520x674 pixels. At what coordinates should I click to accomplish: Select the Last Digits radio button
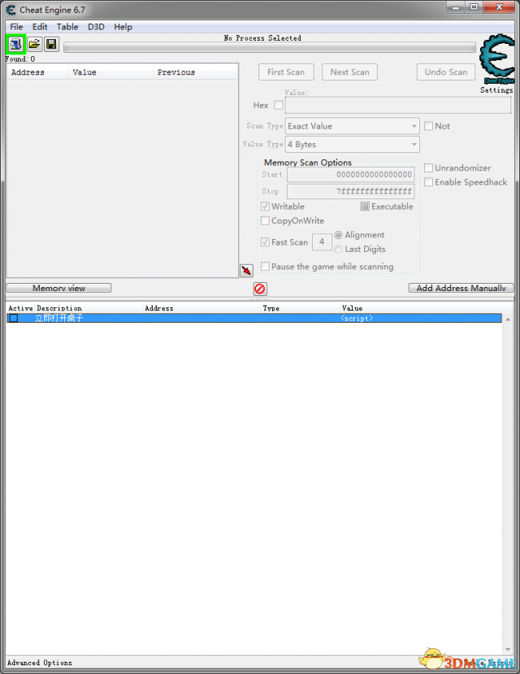[338, 249]
